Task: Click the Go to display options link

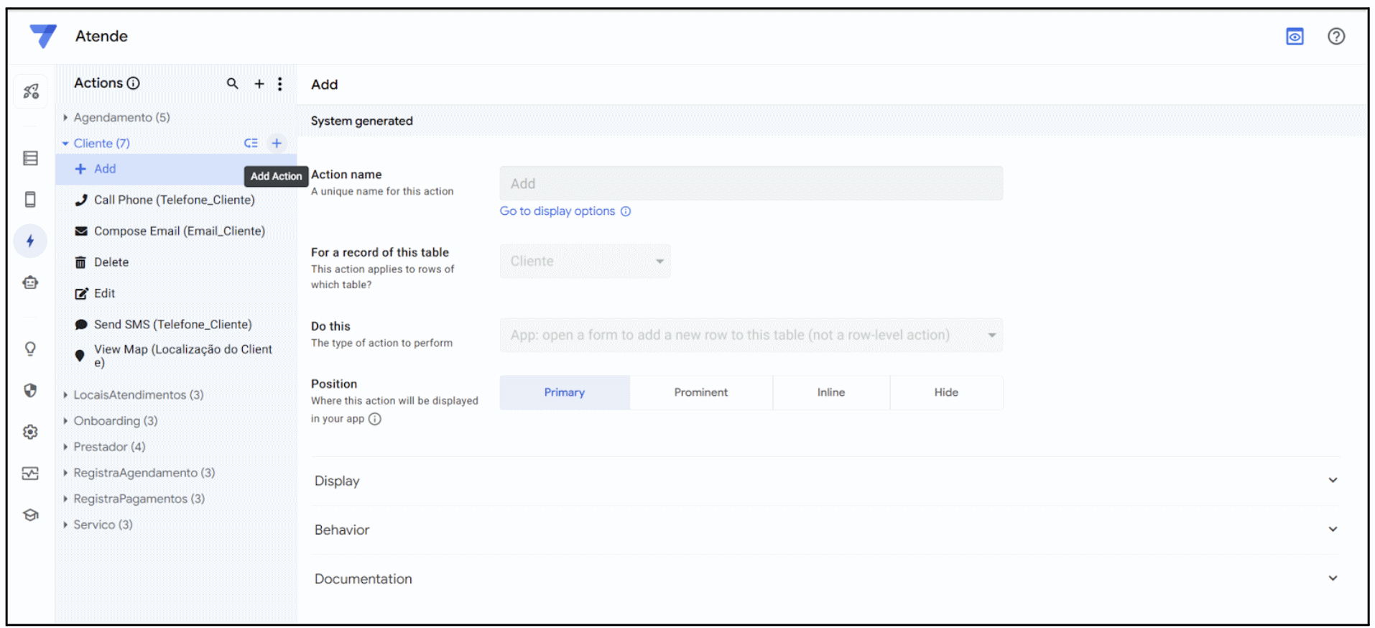Action: (x=557, y=211)
